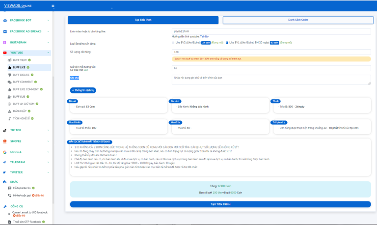The height and width of the screenshot is (225, 377).
Task: Click the Instagram sidebar icon
Action: (4, 43)
